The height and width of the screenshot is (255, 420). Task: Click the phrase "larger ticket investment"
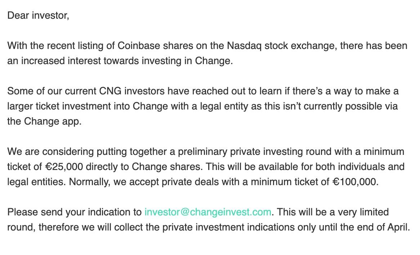pos(68,106)
